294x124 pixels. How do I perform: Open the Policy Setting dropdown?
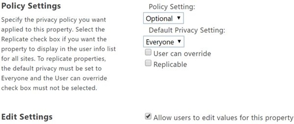163,19
